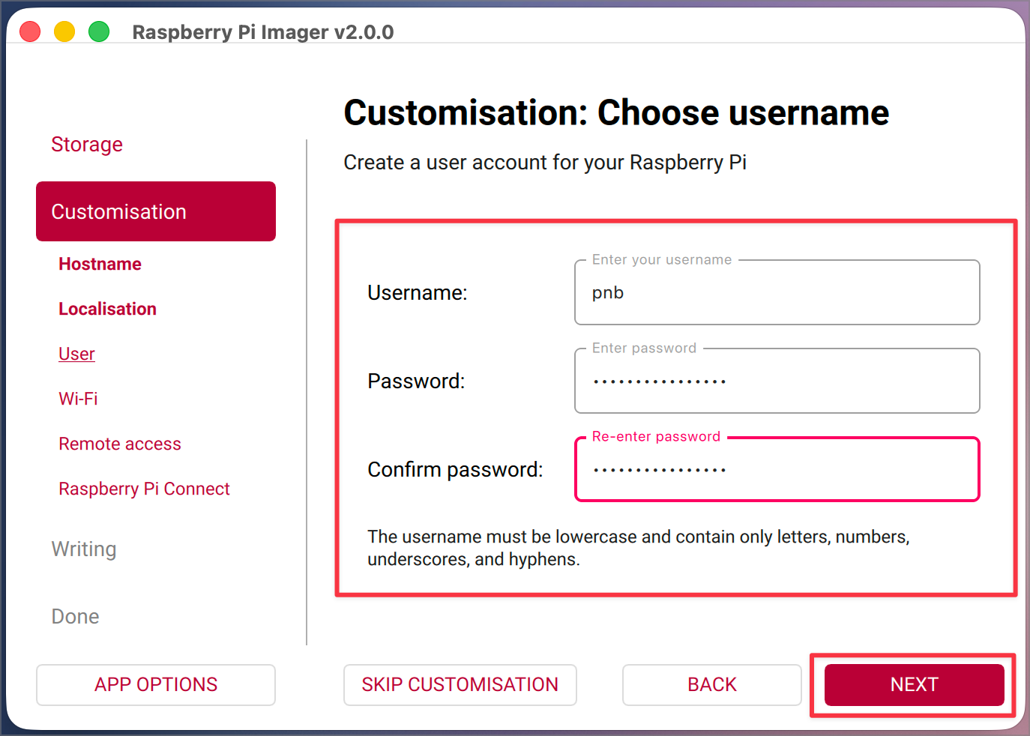This screenshot has height=736, width=1030.
Task: Open the Customisation section
Action: pos(118,211)
